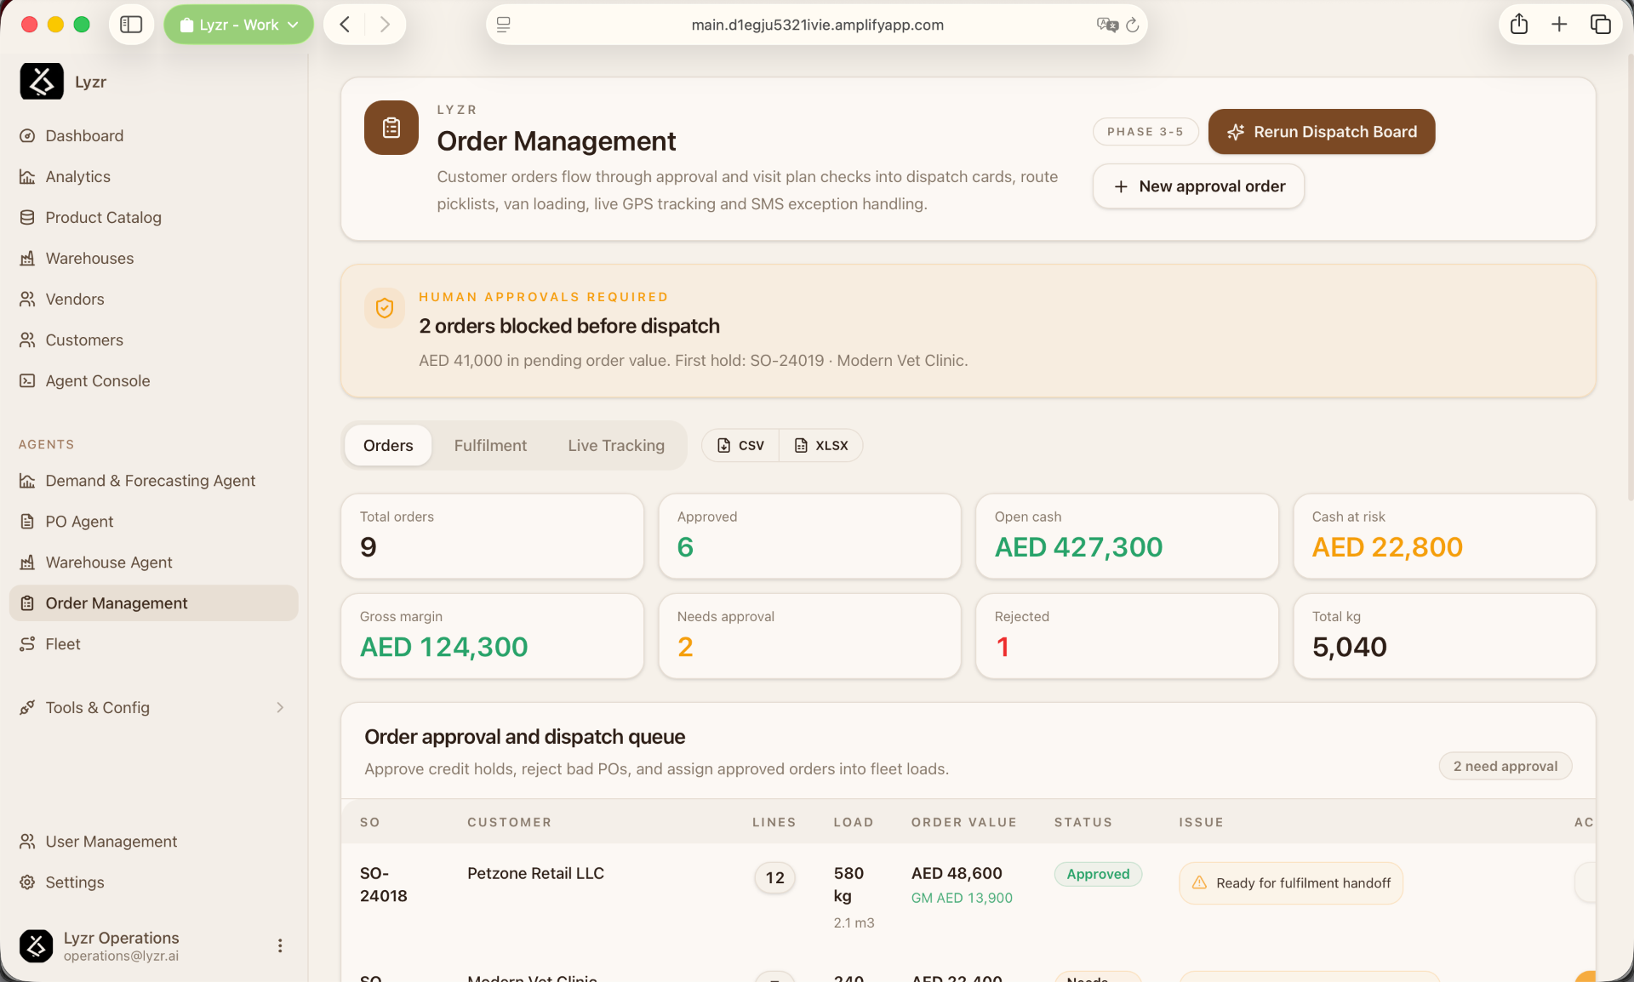The height and width of the screenshot is (982, 1634).
Task: Launch the Agent Console
Action: tap(98, 380)
